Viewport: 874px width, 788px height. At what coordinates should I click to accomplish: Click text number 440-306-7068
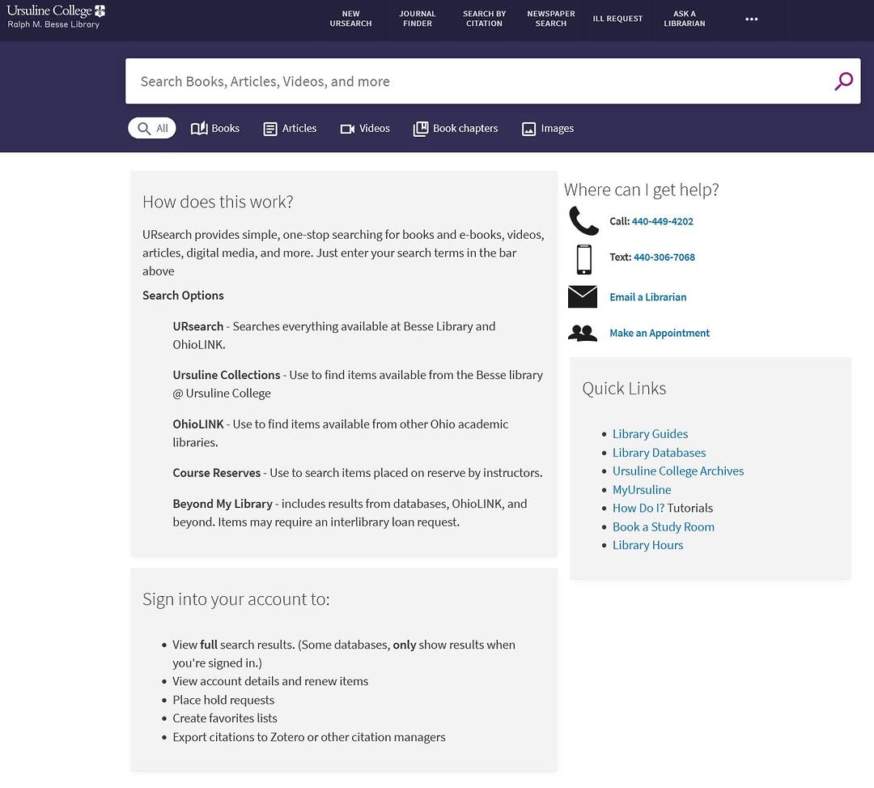tap(664, 257)
